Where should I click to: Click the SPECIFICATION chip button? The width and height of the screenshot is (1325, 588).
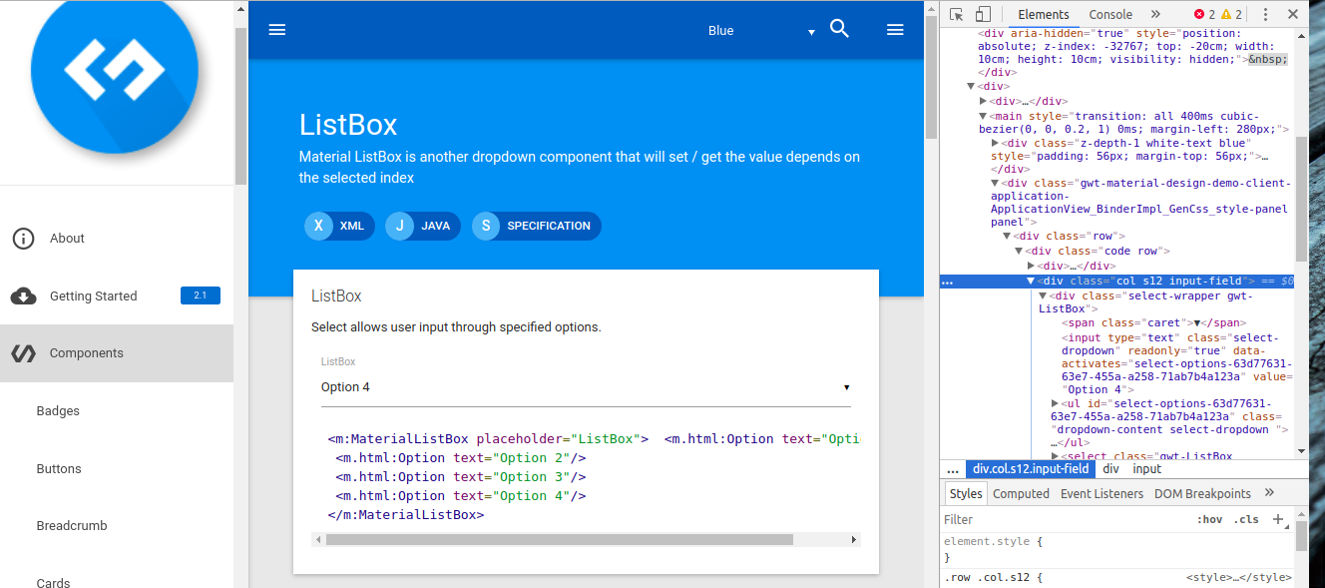[x=537, y=226]
